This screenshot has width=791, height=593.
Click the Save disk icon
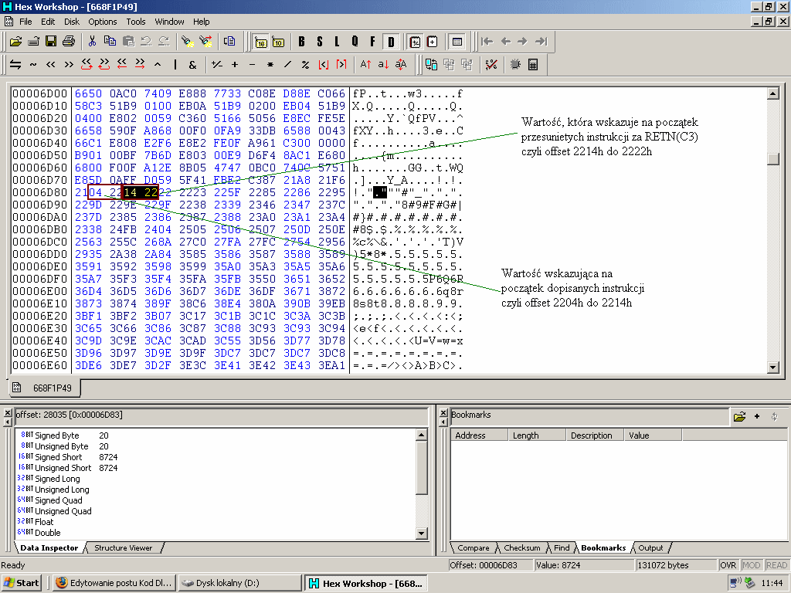point(51,41)
